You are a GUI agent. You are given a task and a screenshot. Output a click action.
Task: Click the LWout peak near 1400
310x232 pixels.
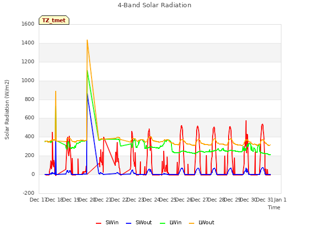coord(87,40)
